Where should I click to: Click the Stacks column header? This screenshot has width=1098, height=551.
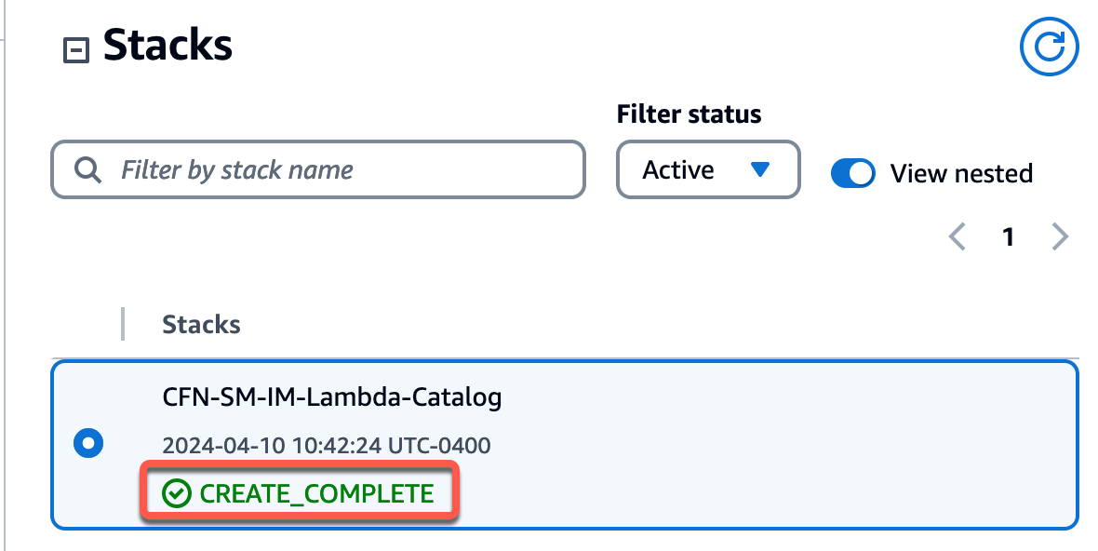coord(201,324)
